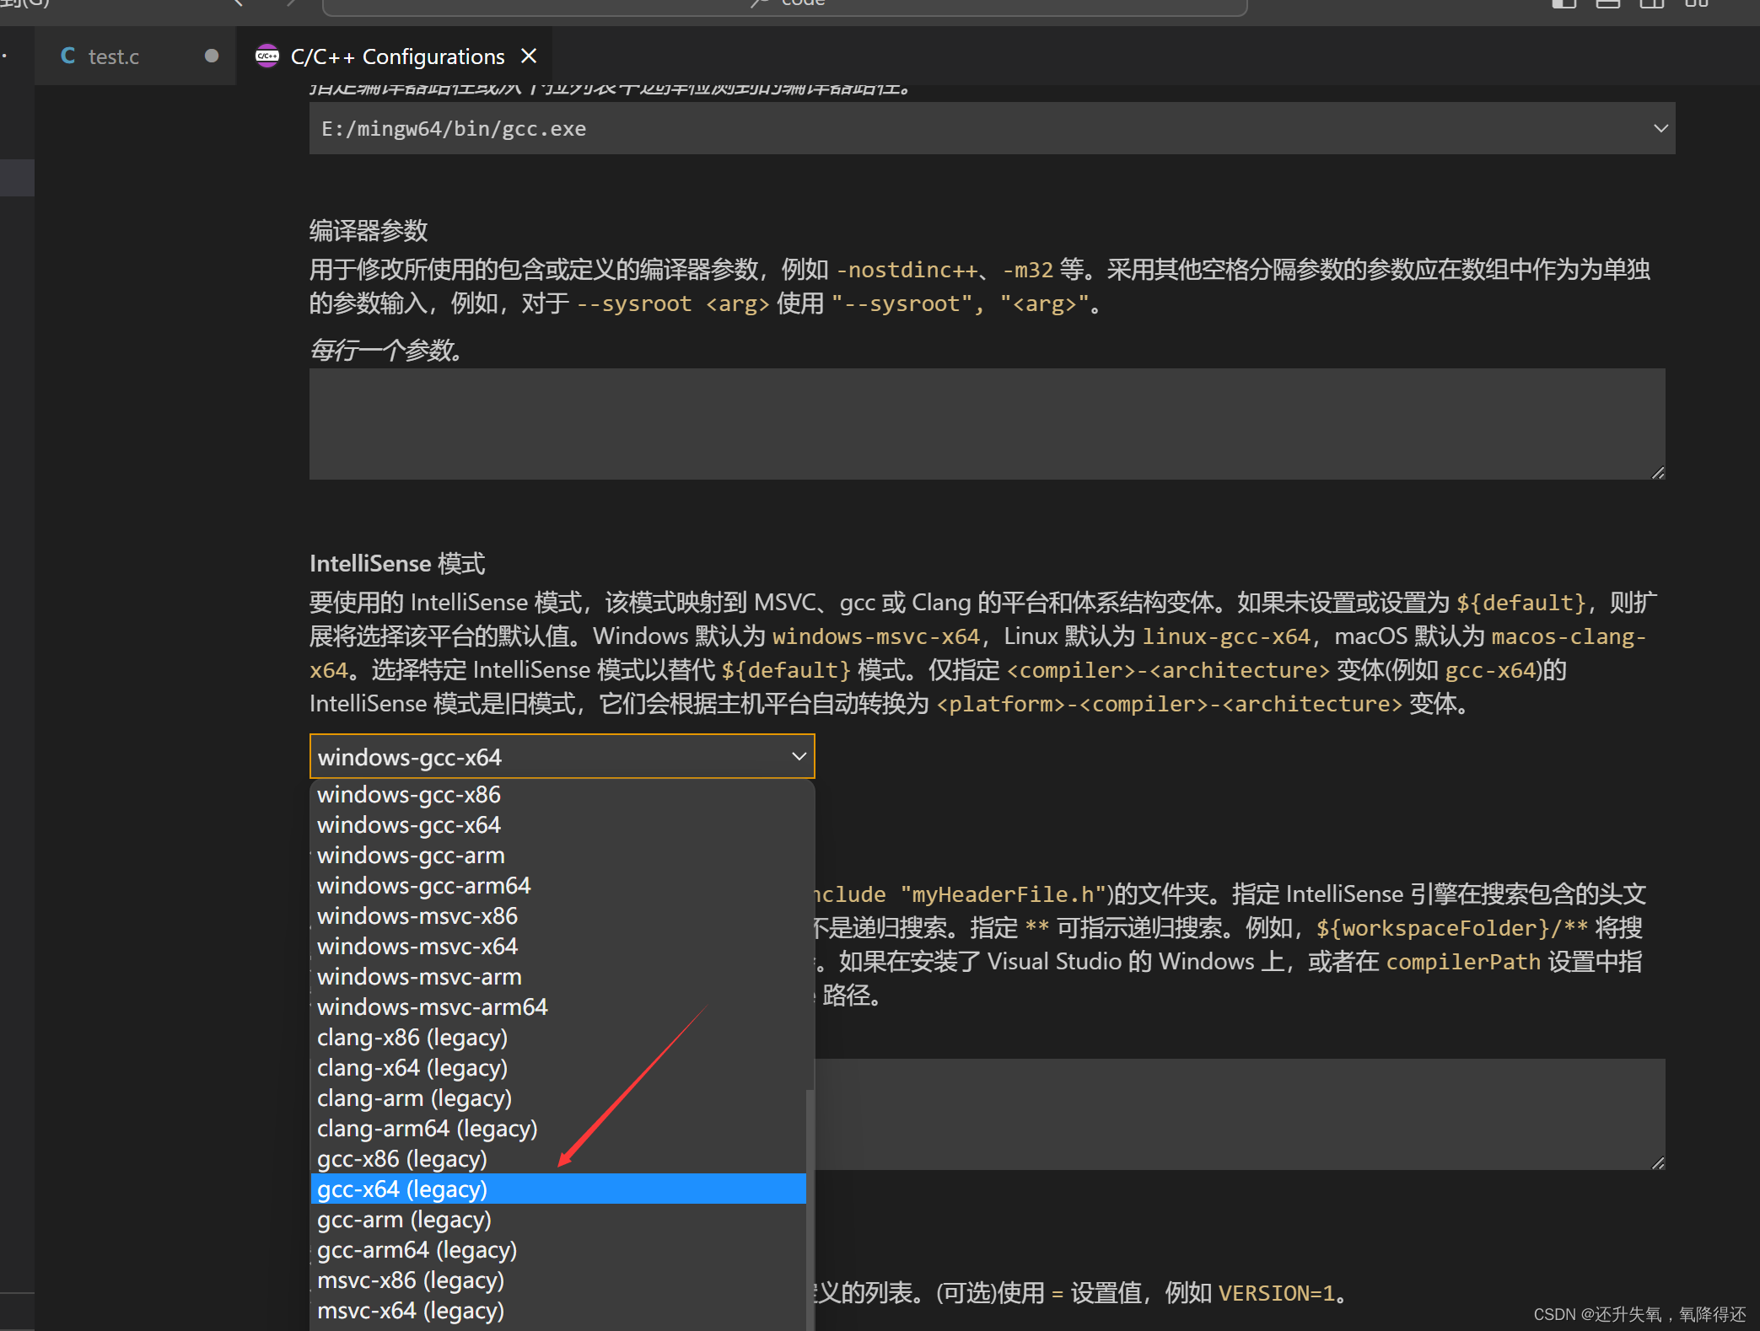Click the C file icon on test.c tab
This screenshot has width=1760, height=1331.
pyautogui.click(x=68, y=56)
